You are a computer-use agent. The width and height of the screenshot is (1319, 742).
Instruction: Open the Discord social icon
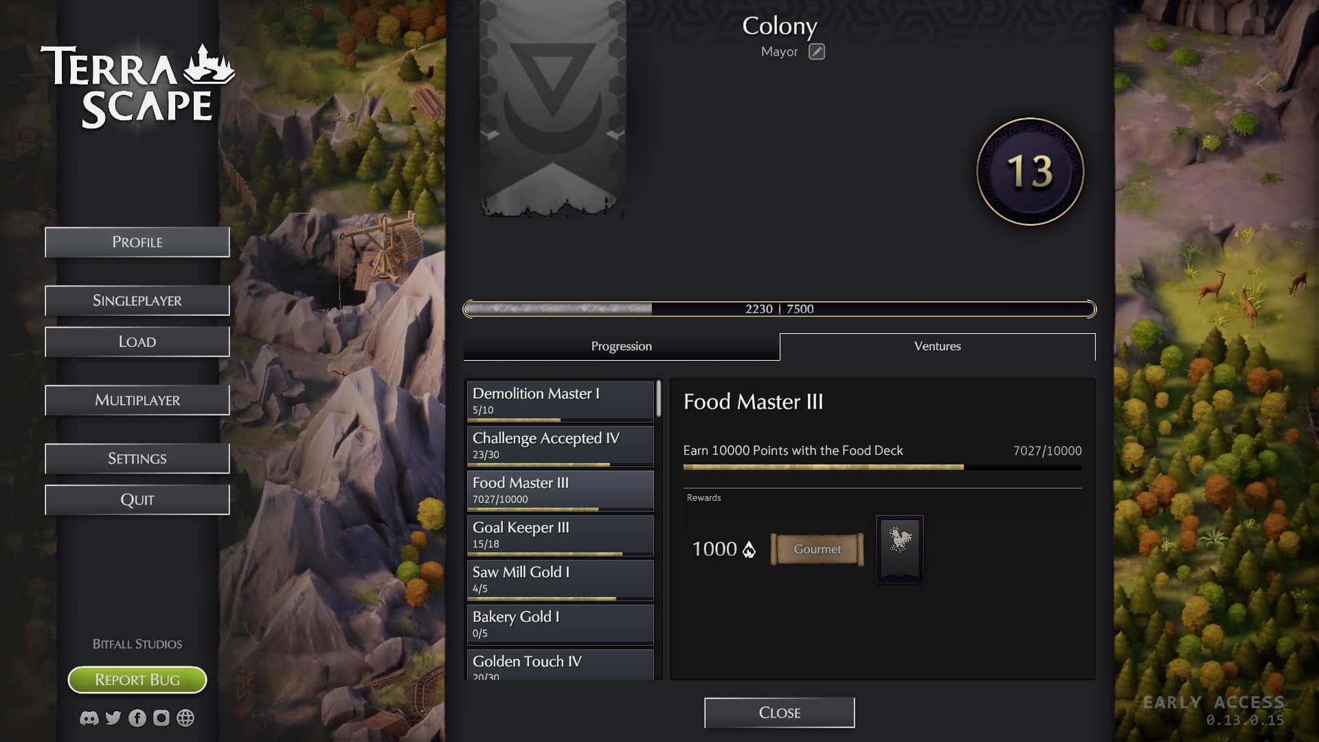tap(89, 718)
